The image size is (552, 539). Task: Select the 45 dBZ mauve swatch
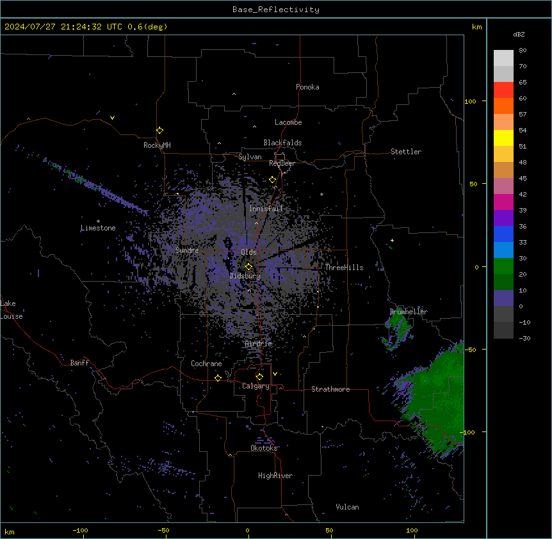point(503,186)
